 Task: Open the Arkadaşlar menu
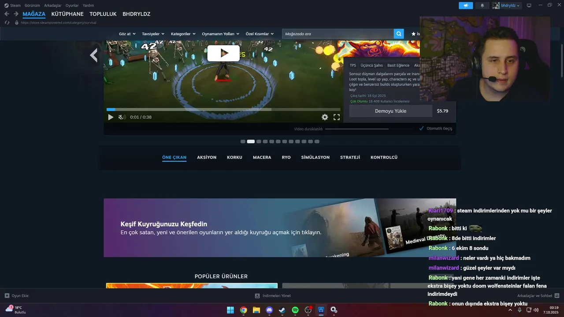(x=52, y=5)
